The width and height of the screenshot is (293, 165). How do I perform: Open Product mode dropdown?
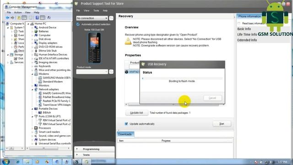pos(92,71)
